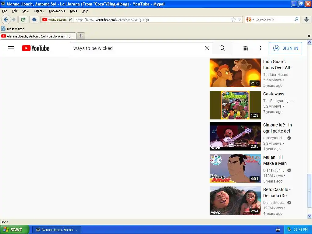The width and height of the screenshot is (312, 234).
Task: Open the History menu
Action: [39, 11]
